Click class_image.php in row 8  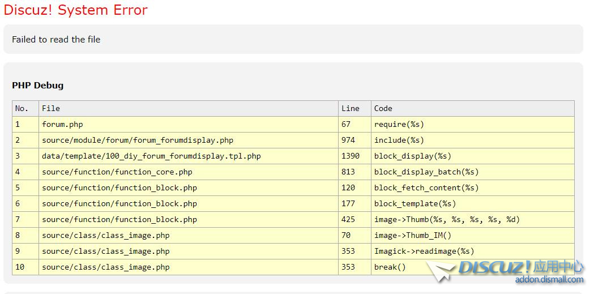106,236
